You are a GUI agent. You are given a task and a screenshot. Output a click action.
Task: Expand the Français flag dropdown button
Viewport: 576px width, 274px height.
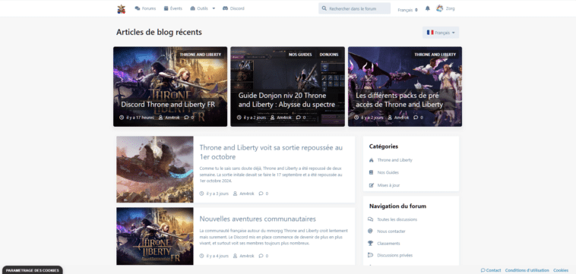click(x=441, y=33)
